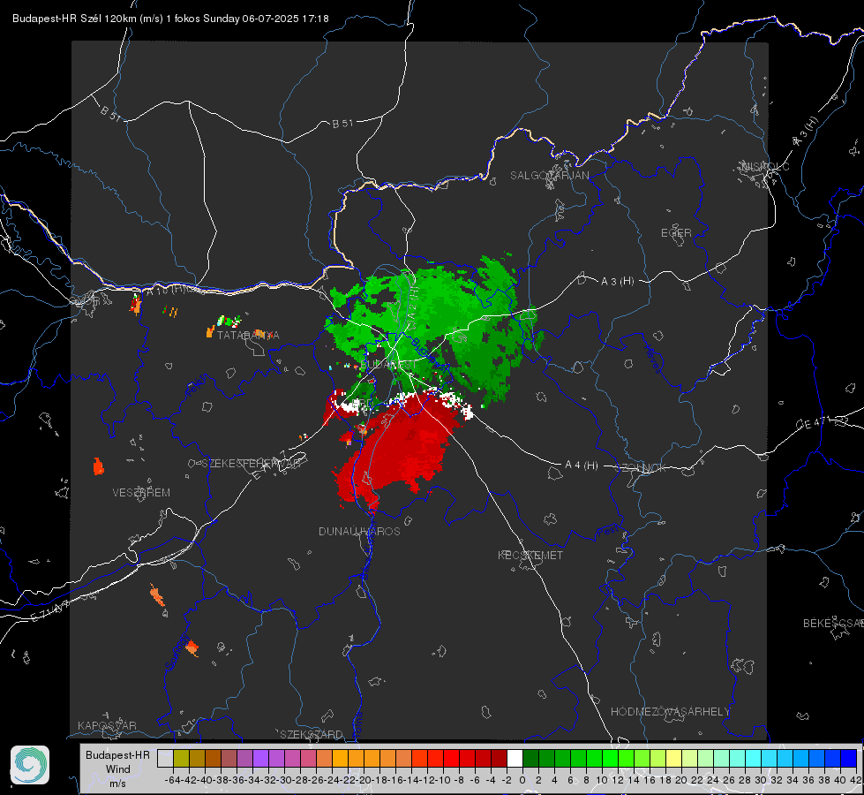
Task: Click the olive swatch between -64 and -42
Action: coord(181,758)
